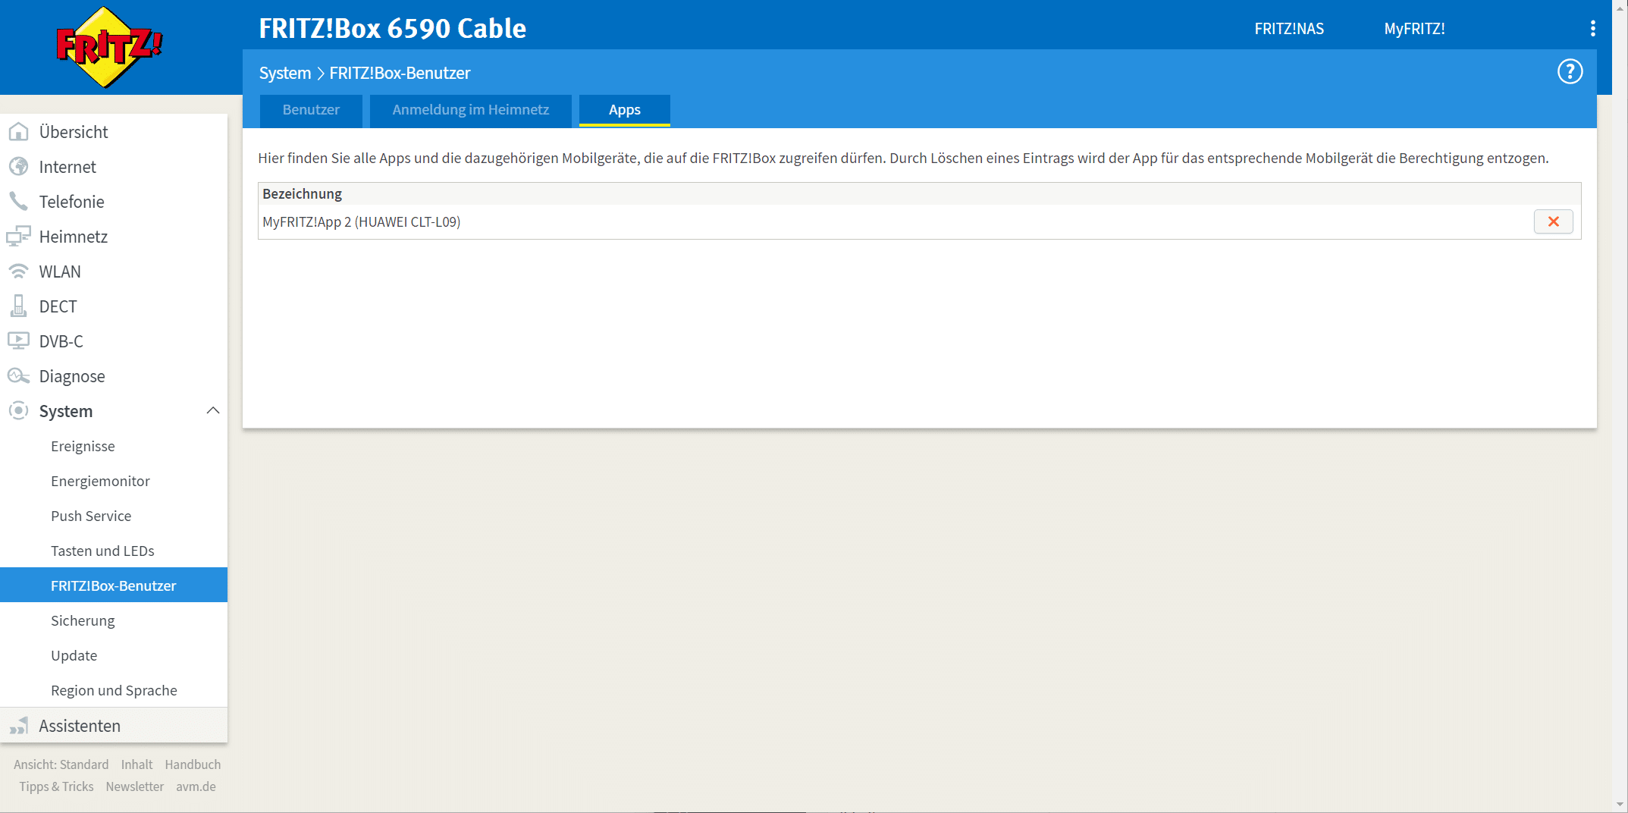Open help via question mark icon

[x=1570, y=72]
